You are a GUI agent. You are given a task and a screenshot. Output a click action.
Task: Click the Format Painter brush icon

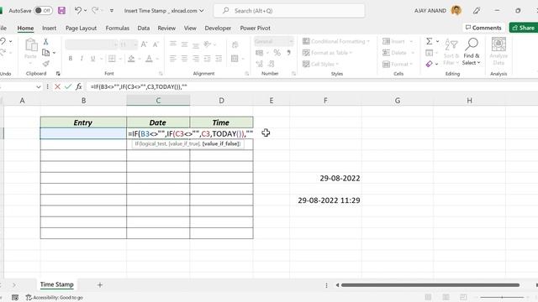[46, 64]
